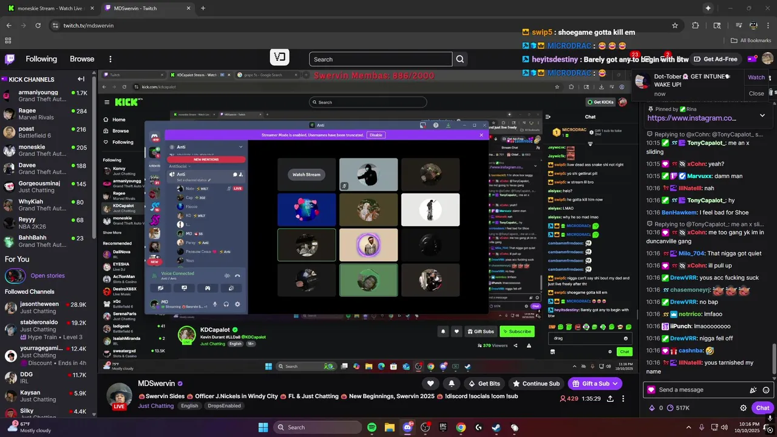Open armaniyoungg channel in sidebar

pyautogui.click(x=46, y=96)
